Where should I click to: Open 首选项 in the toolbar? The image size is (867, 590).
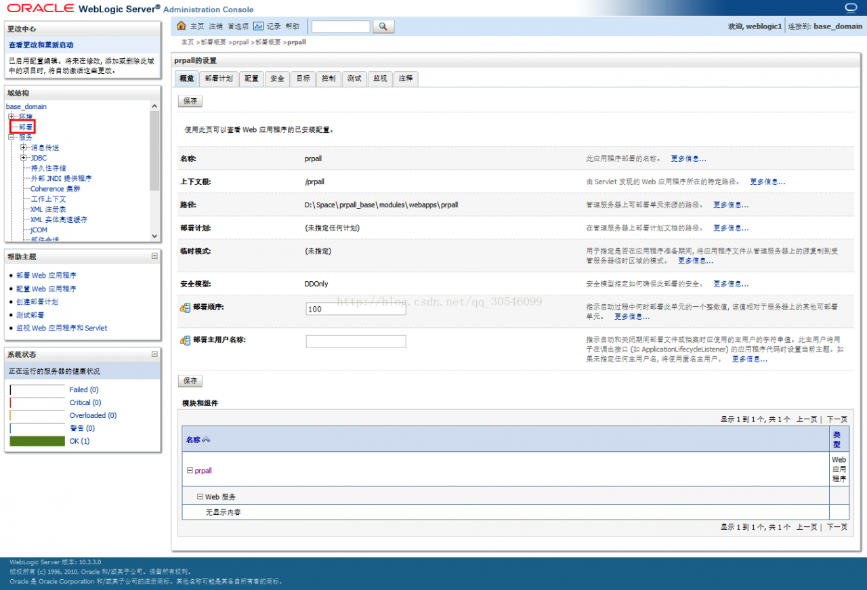238,26
